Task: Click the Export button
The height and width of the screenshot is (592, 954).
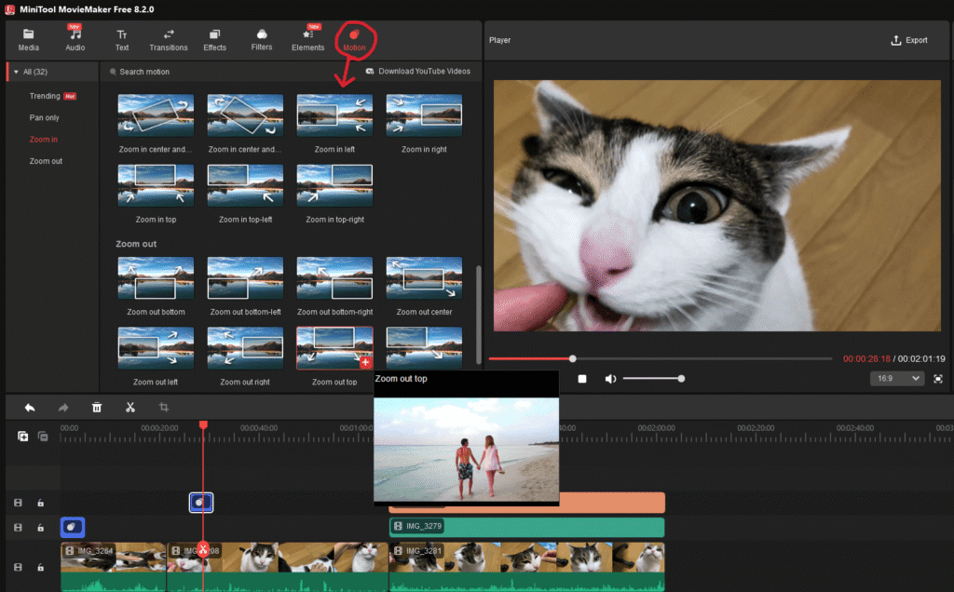Action: (x=909, y=40)
